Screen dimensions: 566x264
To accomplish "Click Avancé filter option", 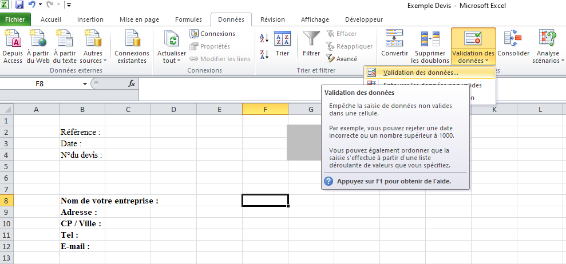I will [x=341, y=59].
